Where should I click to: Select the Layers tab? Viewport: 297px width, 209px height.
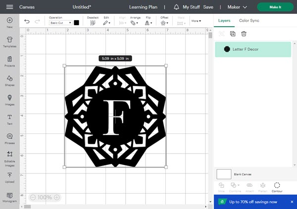pos(224,21)
